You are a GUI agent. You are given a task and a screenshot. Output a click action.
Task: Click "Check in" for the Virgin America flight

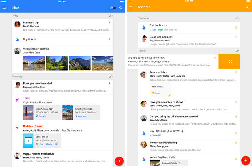pos(42,116)
